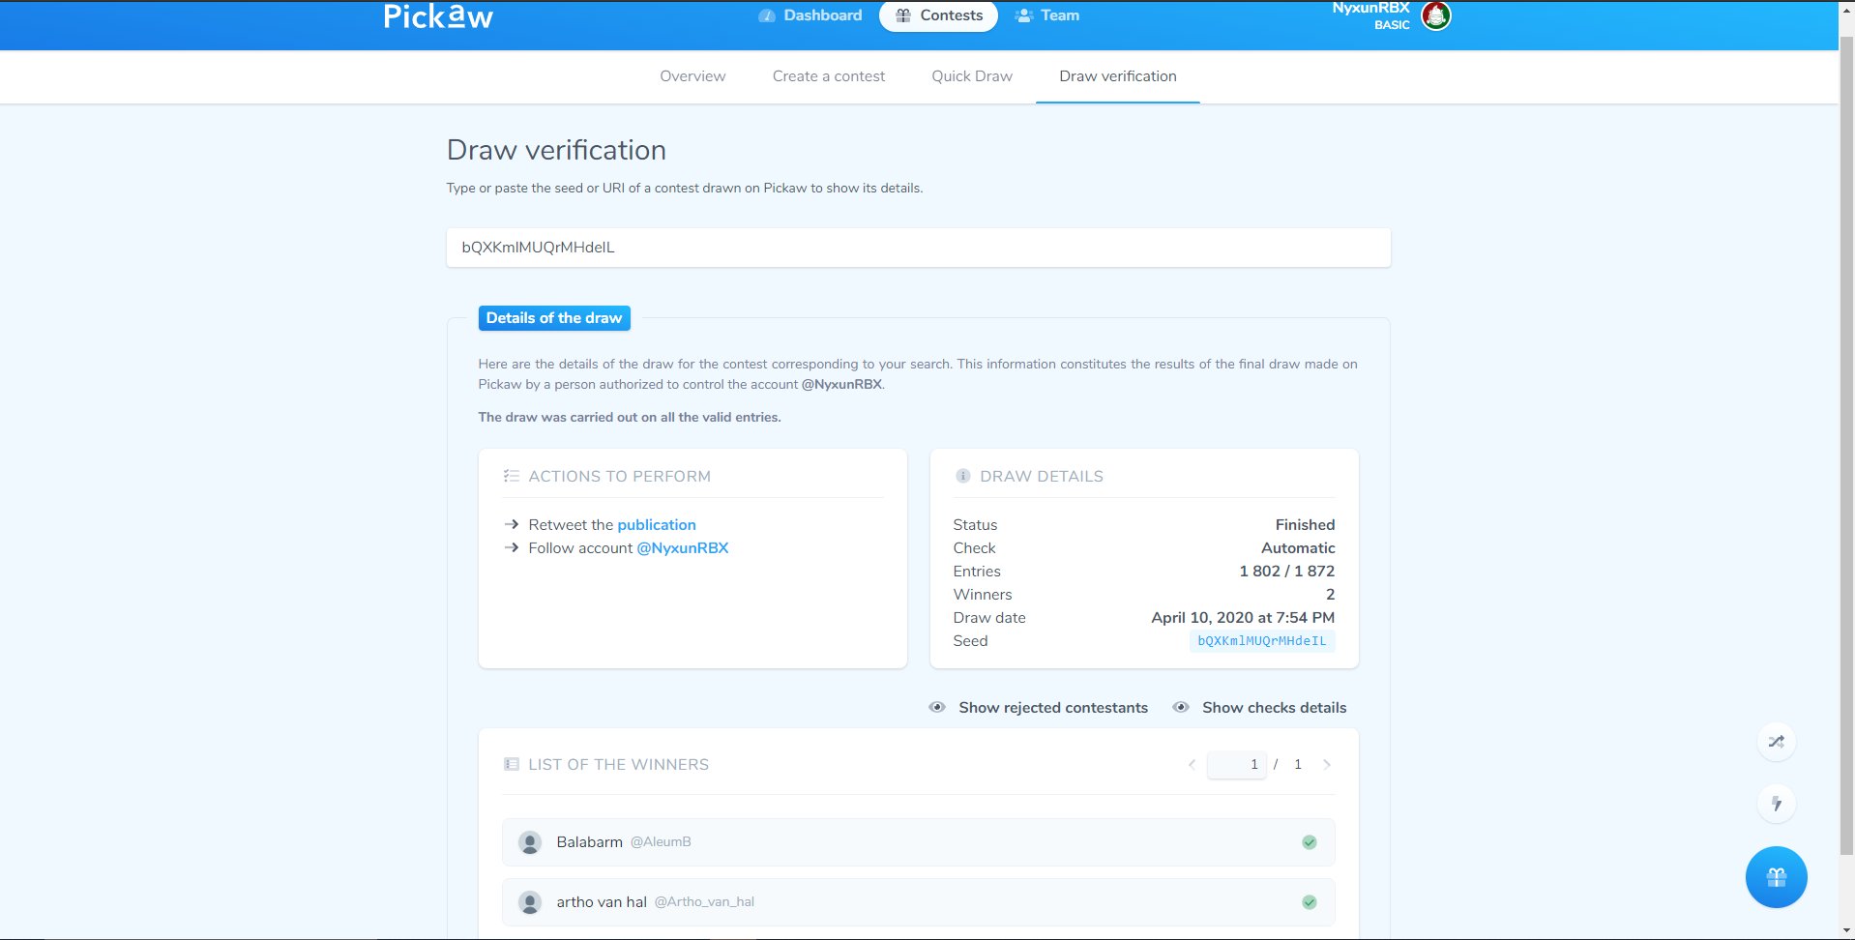Screen dimensions: 1855x940
Task: Click artho van hal's green check icon
Action: click(x=1310, y=902)
